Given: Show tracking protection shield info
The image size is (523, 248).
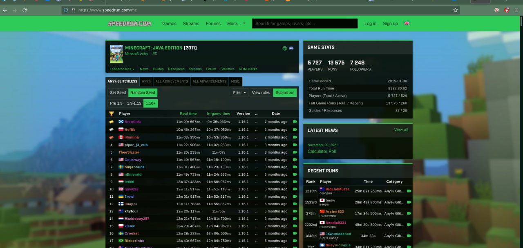Looking at the screenshot, I should click(66, 10).
